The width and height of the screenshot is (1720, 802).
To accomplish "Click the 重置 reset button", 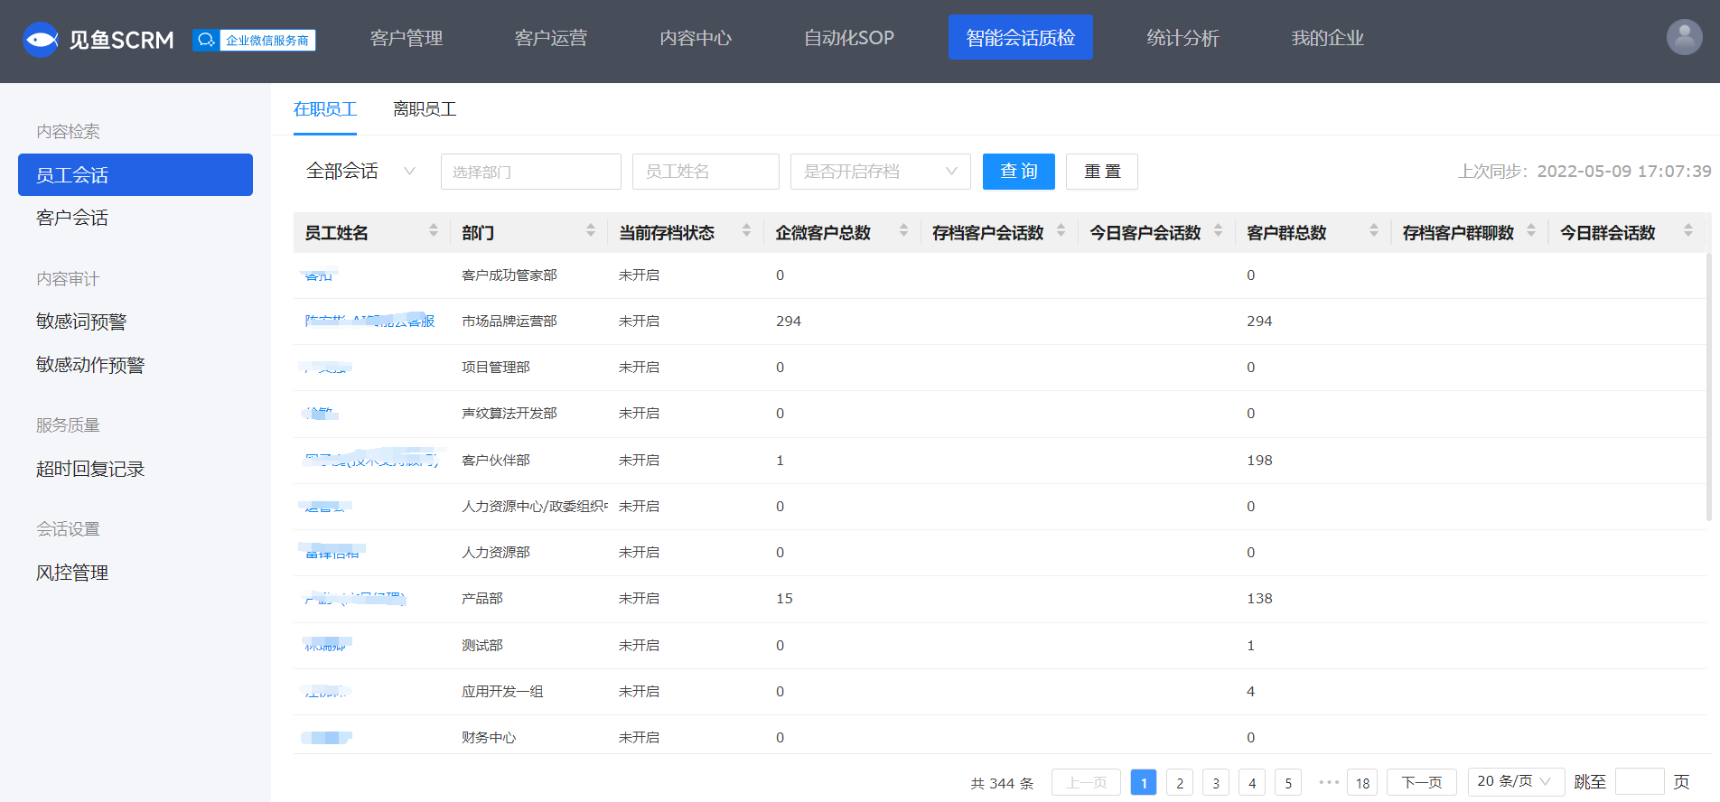I will pyautogui.click(x=1102, y=172).
